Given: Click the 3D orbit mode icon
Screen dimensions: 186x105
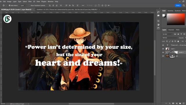Looking at the screenshot, I should (x=96, y=6).
